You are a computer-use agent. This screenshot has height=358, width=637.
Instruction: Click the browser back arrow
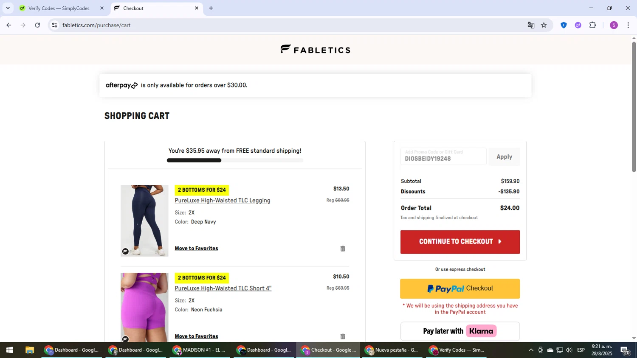click(8, 25)
